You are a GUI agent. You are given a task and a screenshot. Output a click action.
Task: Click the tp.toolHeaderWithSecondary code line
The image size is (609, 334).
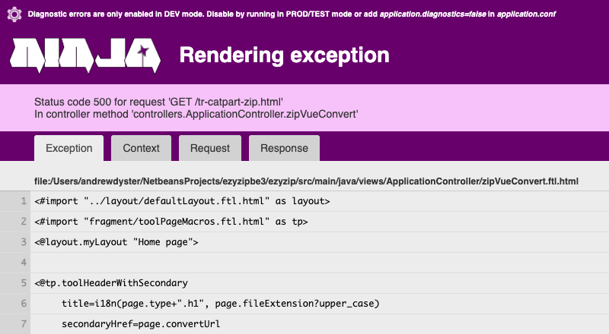pyautogui.click(x=111, y=283)
